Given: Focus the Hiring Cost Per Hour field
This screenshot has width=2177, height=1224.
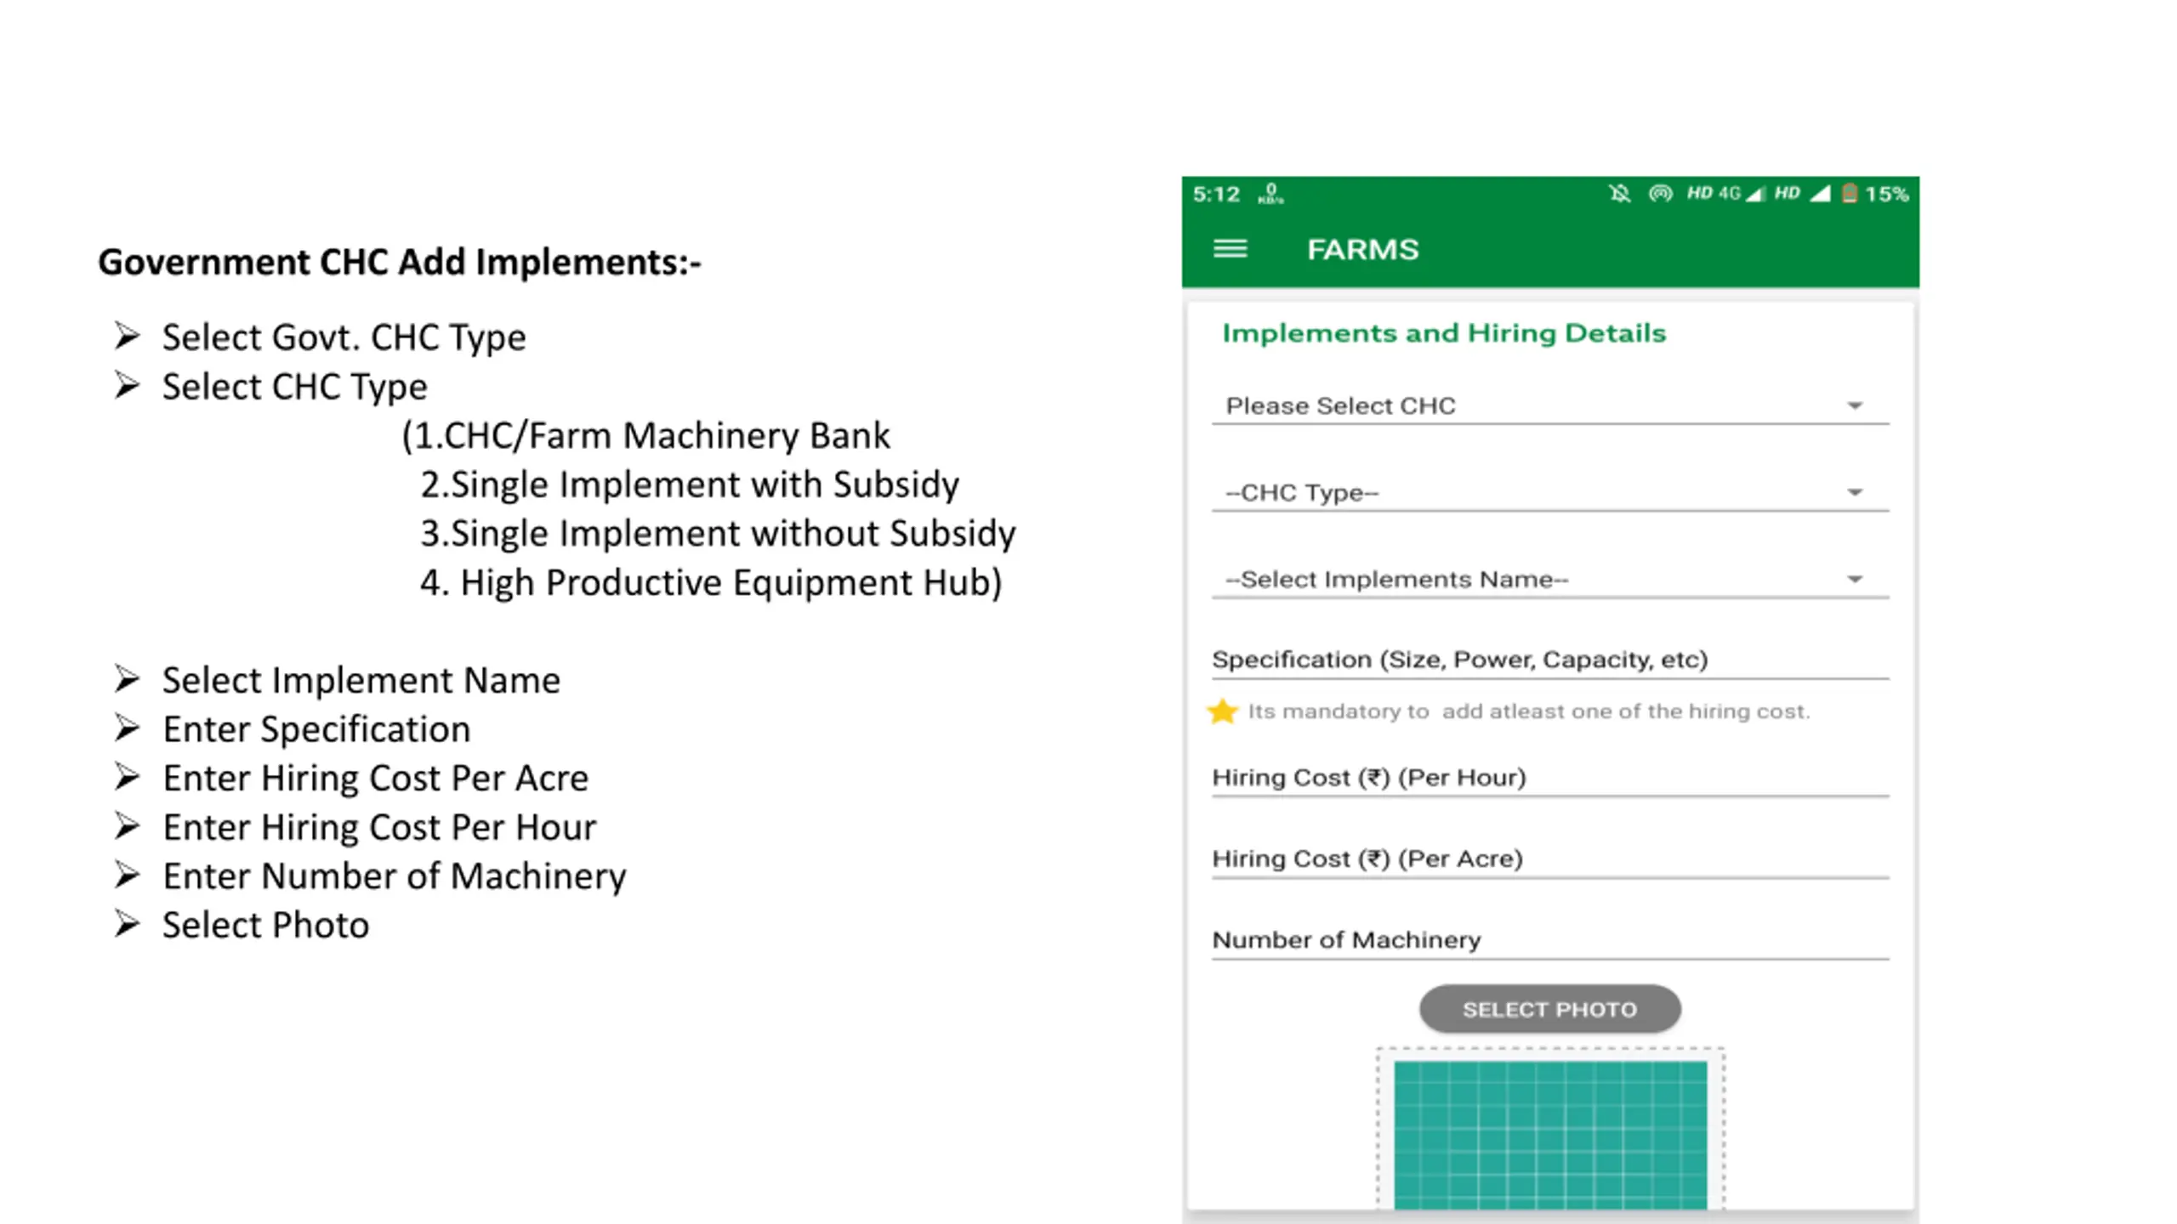Looking at the screenshot, I should coord(1550,778).
